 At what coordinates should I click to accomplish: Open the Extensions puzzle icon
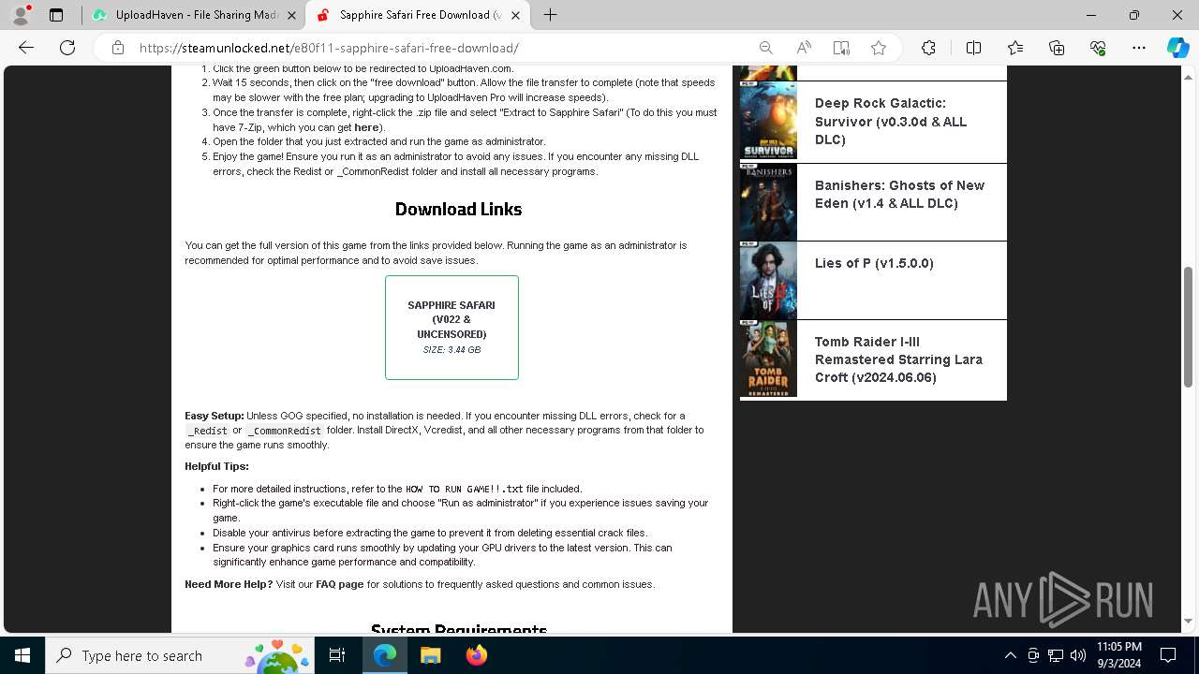(928, 48)
